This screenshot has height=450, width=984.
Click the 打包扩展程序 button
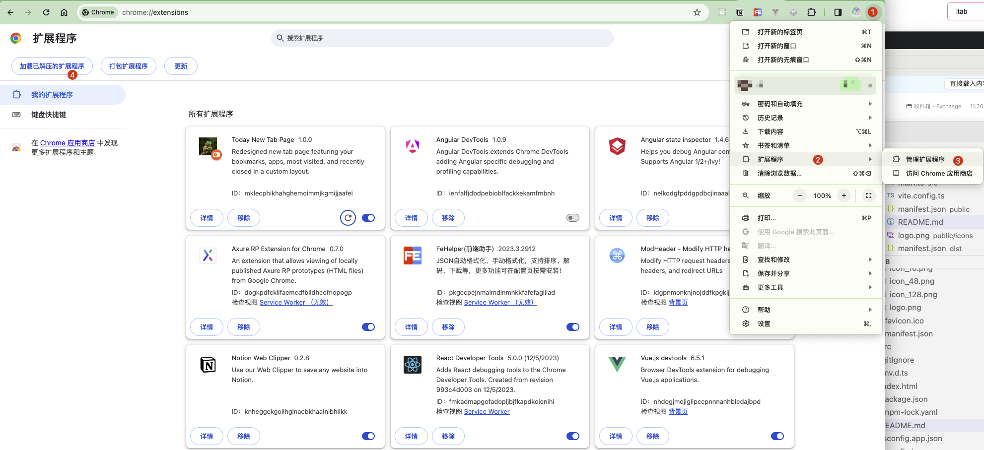(129, 66)
